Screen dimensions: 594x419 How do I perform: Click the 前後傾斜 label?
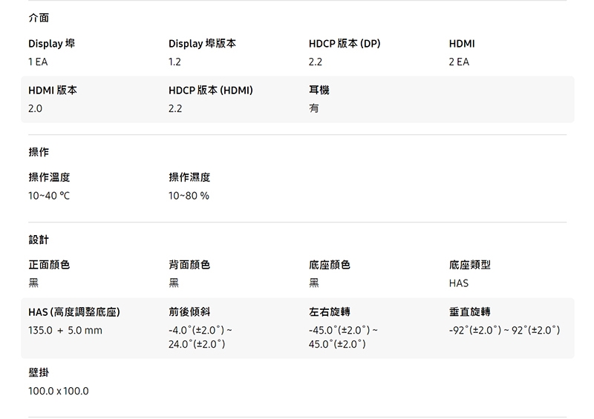point(189,311)
